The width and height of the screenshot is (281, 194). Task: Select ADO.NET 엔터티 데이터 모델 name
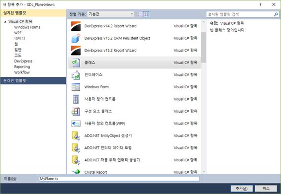[108, 148]
